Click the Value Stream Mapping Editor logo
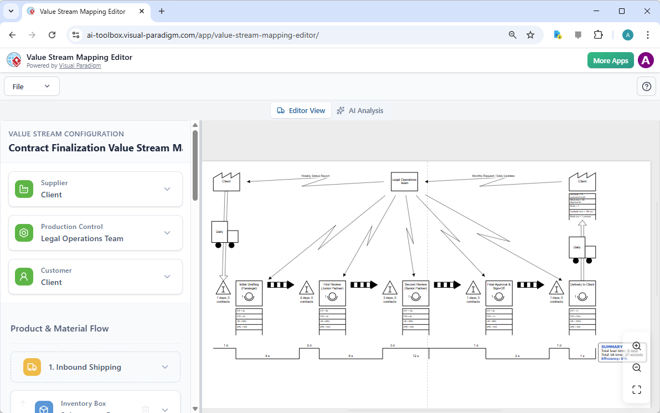Image resolution: width=660 pixels, height=413 pixels. click(14, 60)
